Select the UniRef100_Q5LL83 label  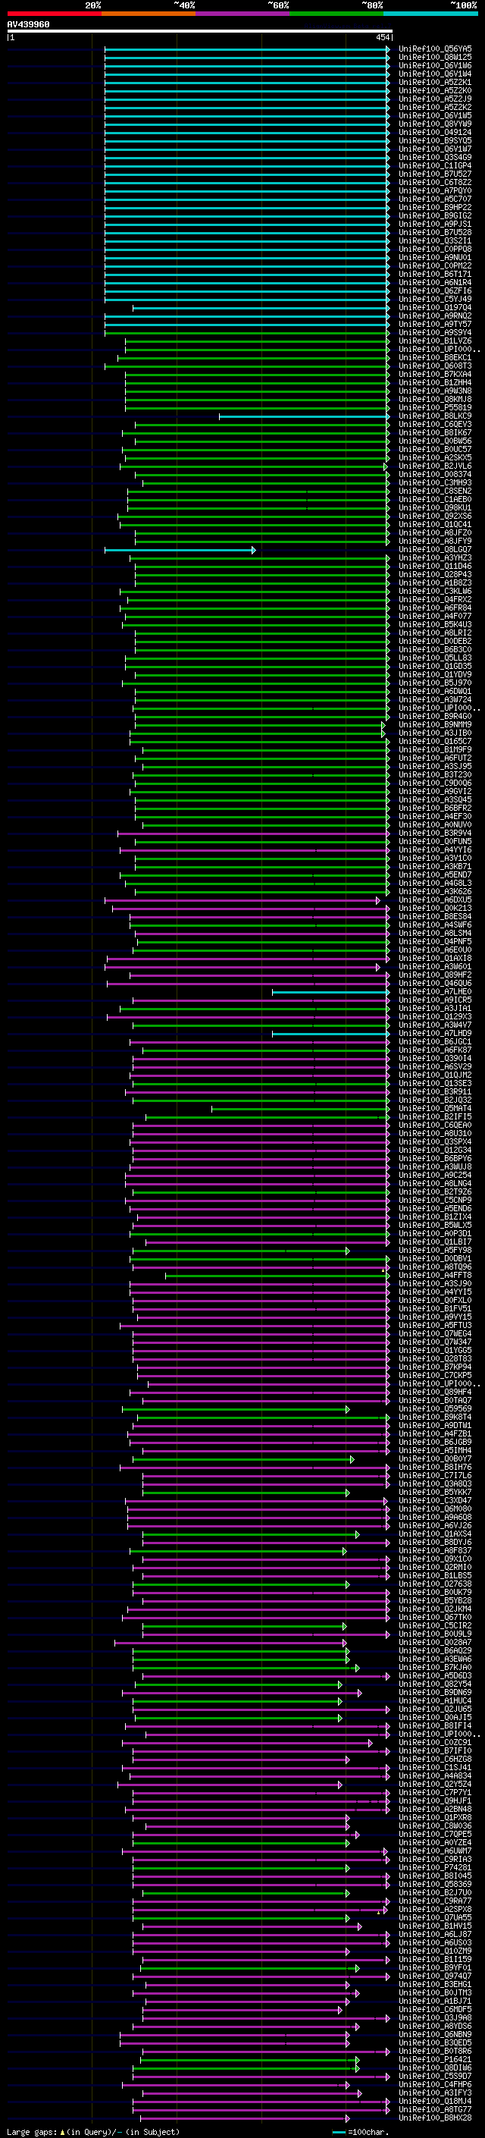435,658
